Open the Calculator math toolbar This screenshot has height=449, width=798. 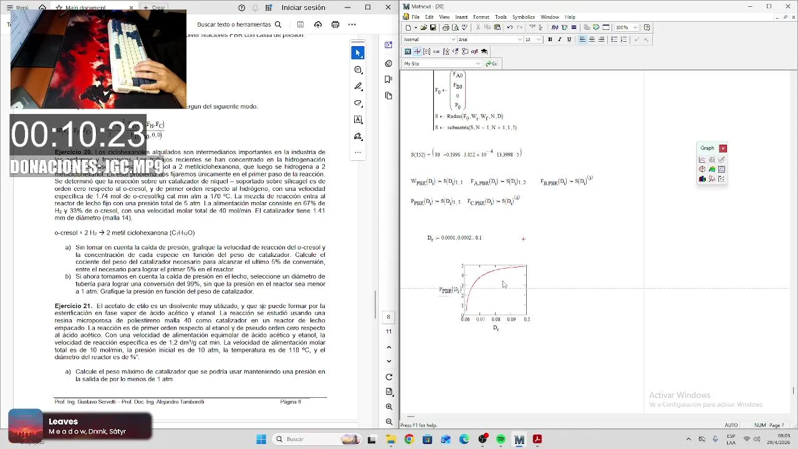pos(408,52)
